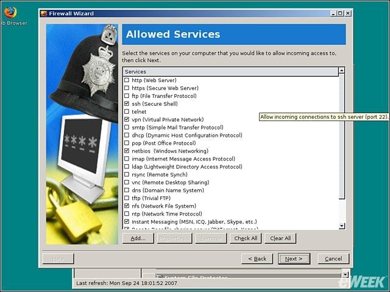Select the 'ssh (Secure Shell)' label text
The height and width of the screenshot is (292, 390).
tap(155, 104)
